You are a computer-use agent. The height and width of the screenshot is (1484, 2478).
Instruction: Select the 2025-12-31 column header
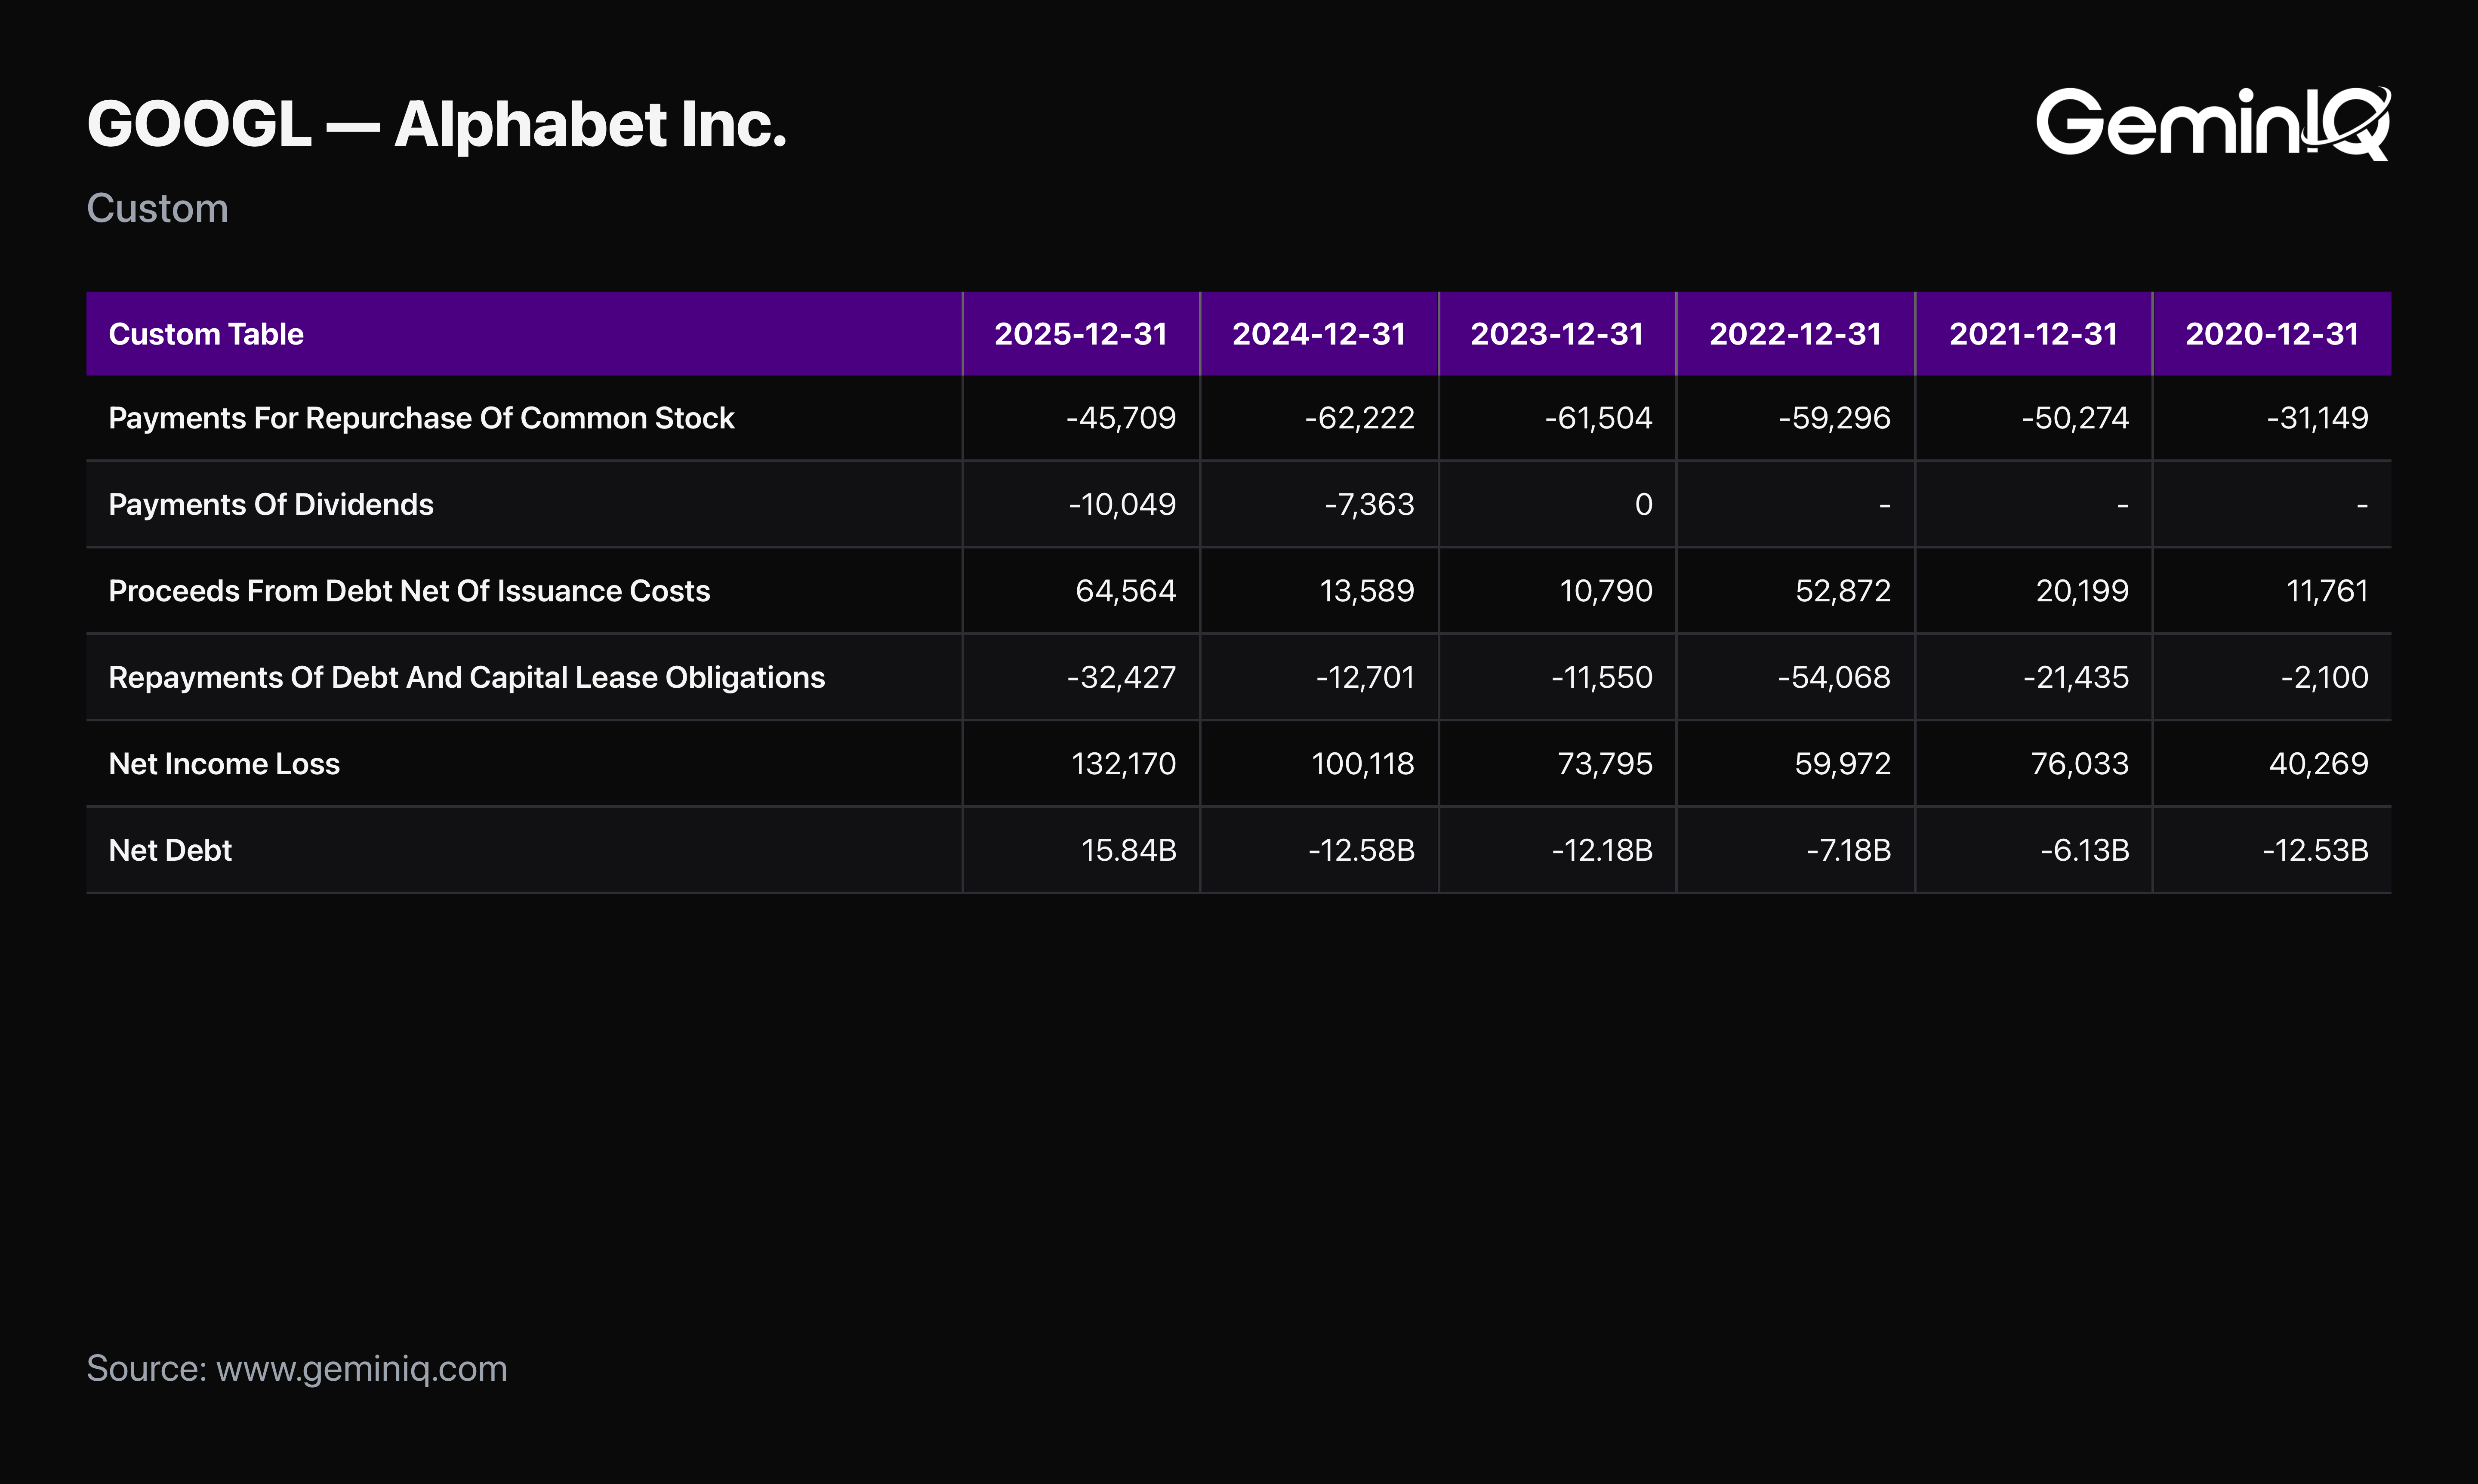1081,334
